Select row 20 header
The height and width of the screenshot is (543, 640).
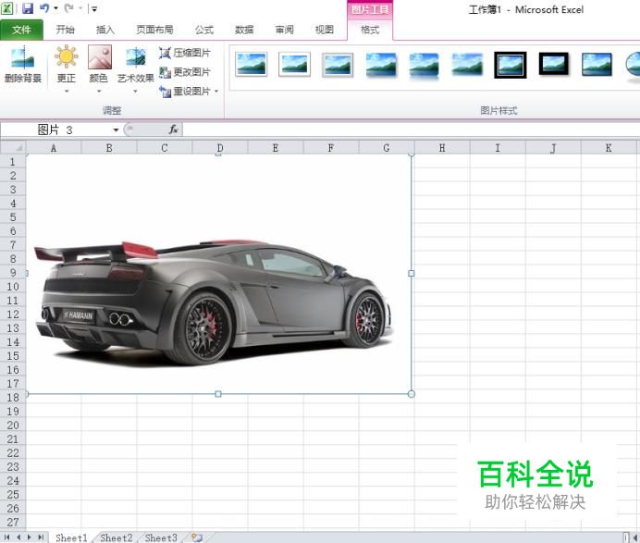click(x=13, y=425)
